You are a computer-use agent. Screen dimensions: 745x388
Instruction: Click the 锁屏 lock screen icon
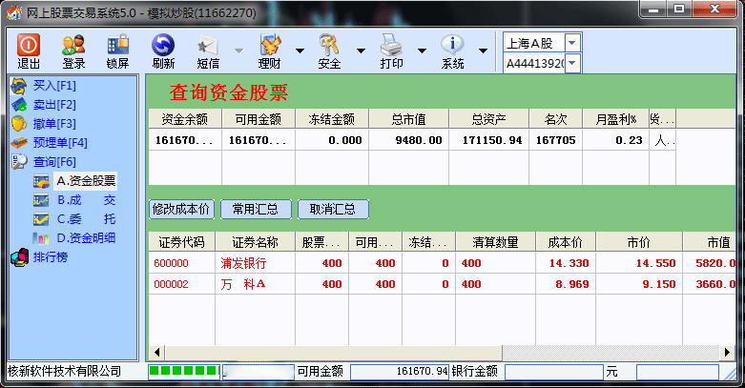pos(118,45)
